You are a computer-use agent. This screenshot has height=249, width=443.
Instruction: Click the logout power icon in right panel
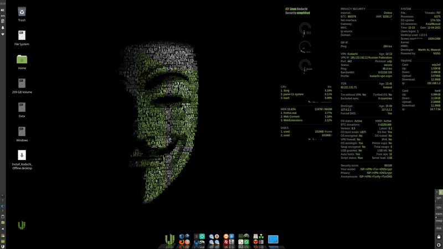(439, 245)
